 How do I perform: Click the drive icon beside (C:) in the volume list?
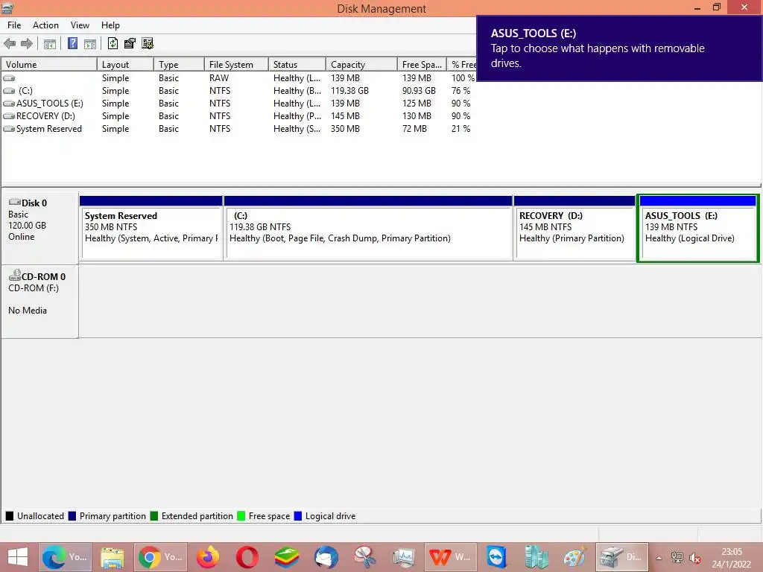pyautogui.click(x=9, y=90)
